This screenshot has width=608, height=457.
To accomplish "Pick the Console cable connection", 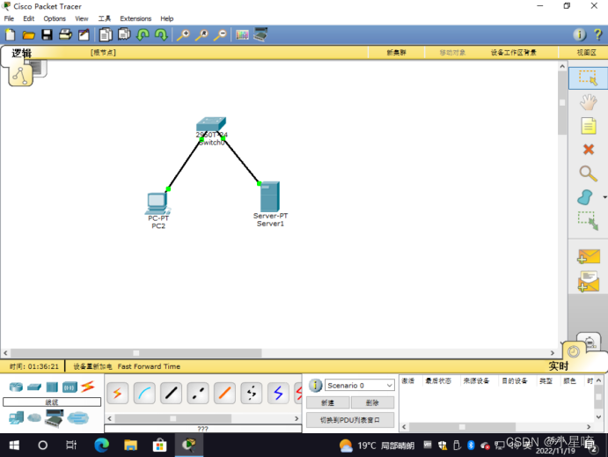I will (x=144, y=394).
